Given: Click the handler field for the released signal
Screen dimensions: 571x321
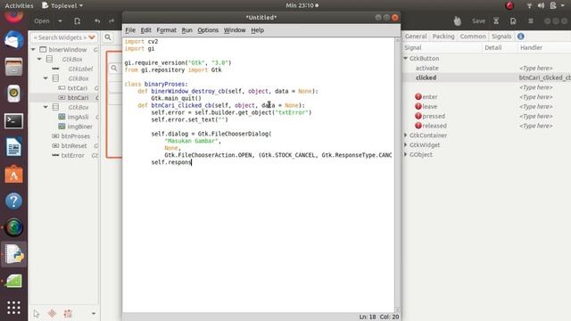Looking at the screenshot, I should pos(535,126).
